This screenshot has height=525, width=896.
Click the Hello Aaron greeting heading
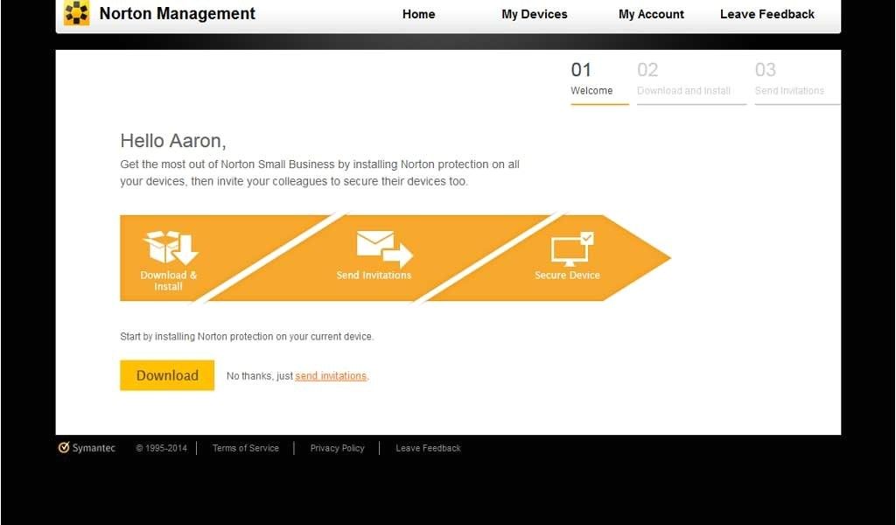173,141
